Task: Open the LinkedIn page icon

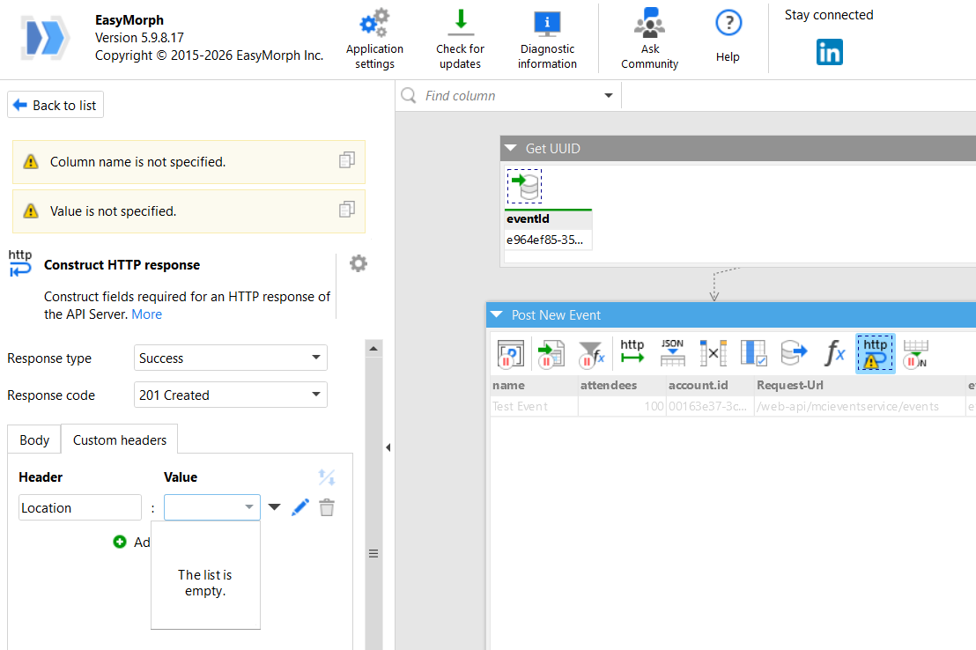Action: [x=829, y=52]
